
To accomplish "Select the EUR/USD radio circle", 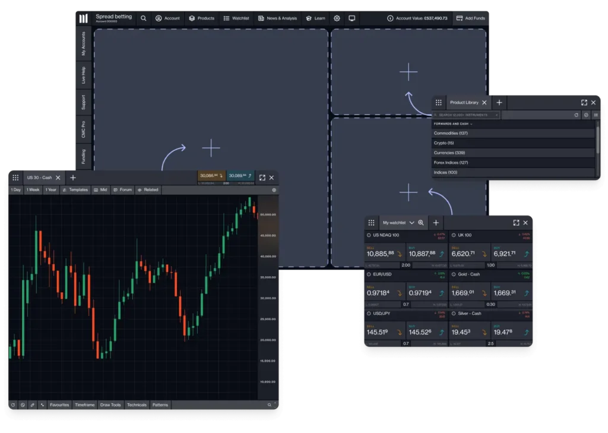I will (x=369, y=274).
